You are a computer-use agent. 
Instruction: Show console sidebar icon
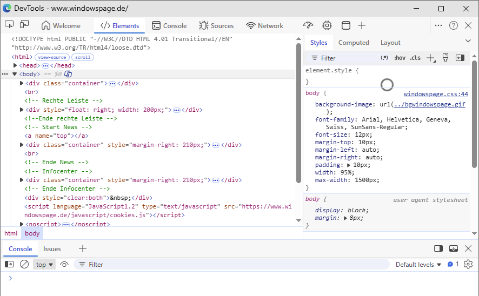tap(9, 264)
